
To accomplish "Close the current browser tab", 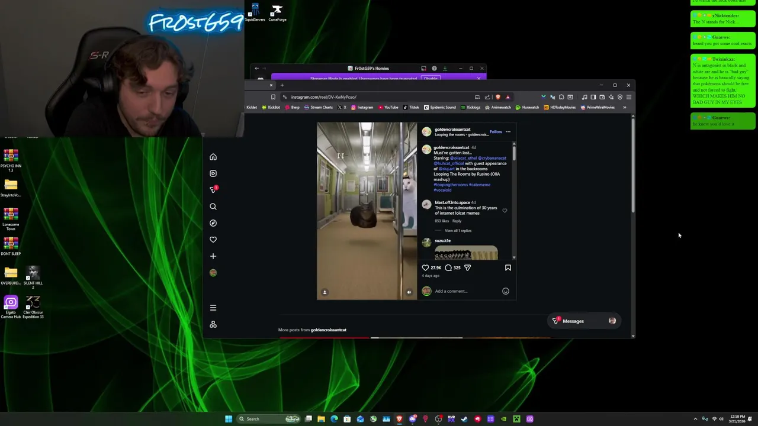I will tap(271, 85).
